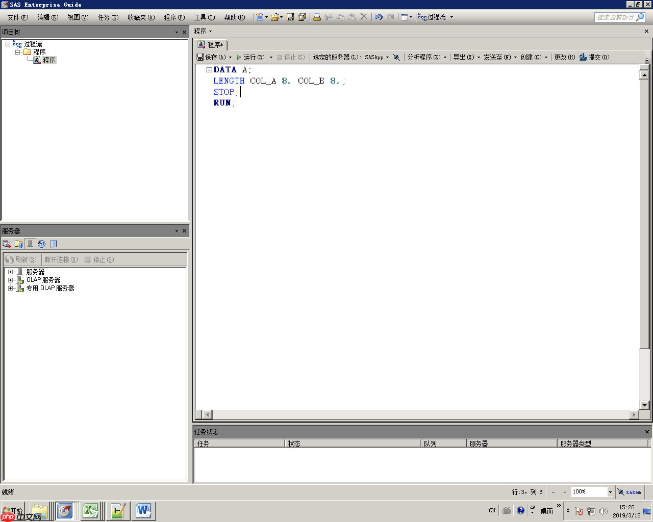Click the zoom in plus button
The width and height of the screenshot is (653, 522).
[x=565, y=492]
